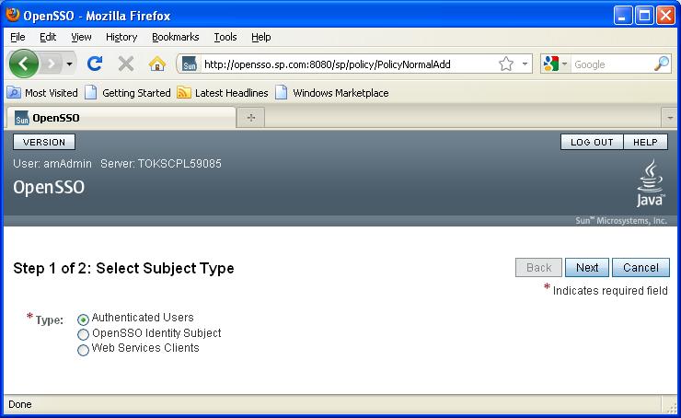Click the window resize grip in status bar
This screenshot has height=418, width=681.
[672, 407]
